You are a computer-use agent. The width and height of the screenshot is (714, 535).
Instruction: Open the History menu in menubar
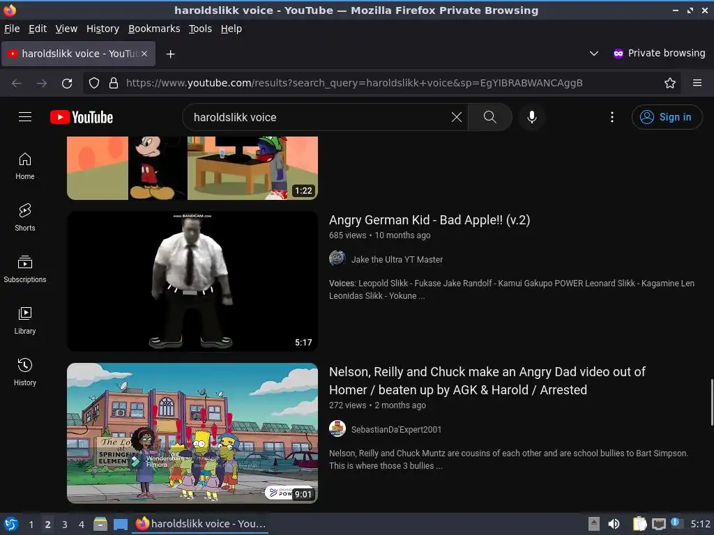point(102,29)
